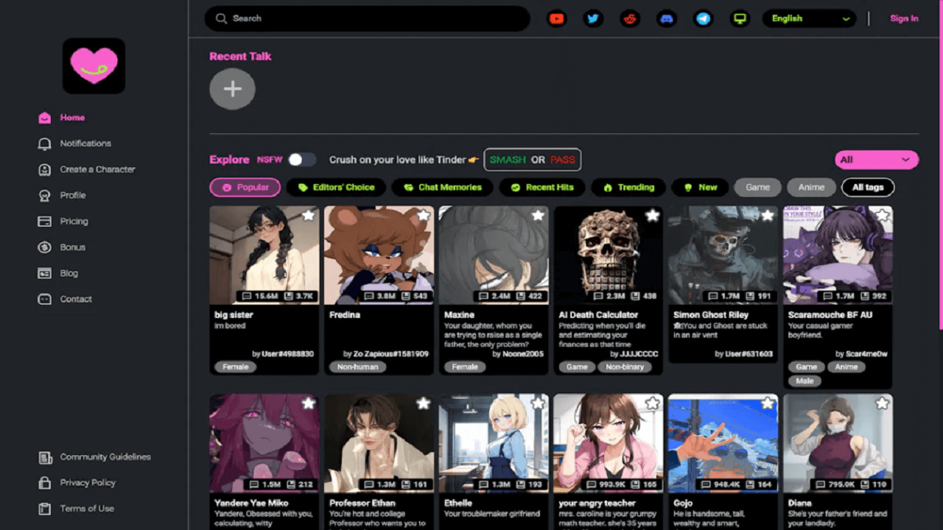The image size is (943, 530).
Task: Favorite the Fredina card star
Action: (x=424, y=215)
